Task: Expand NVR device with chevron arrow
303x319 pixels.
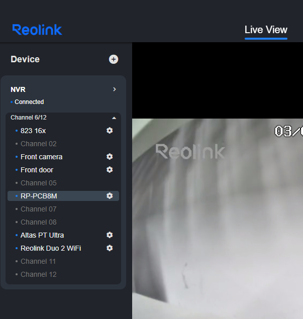Action: coord(115,89)
